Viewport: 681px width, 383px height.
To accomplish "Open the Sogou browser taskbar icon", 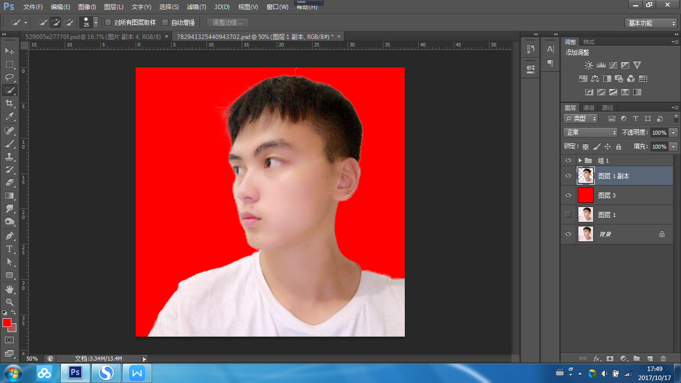I will [106, 373].
